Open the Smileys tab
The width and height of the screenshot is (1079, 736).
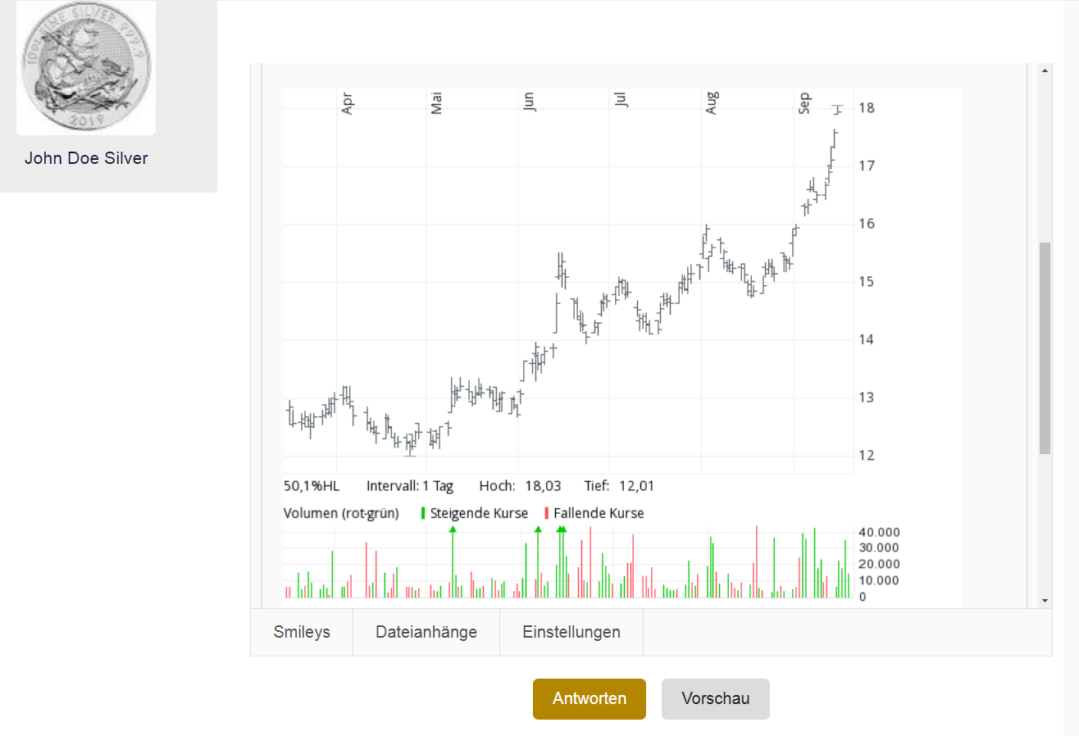coord(302,632)
